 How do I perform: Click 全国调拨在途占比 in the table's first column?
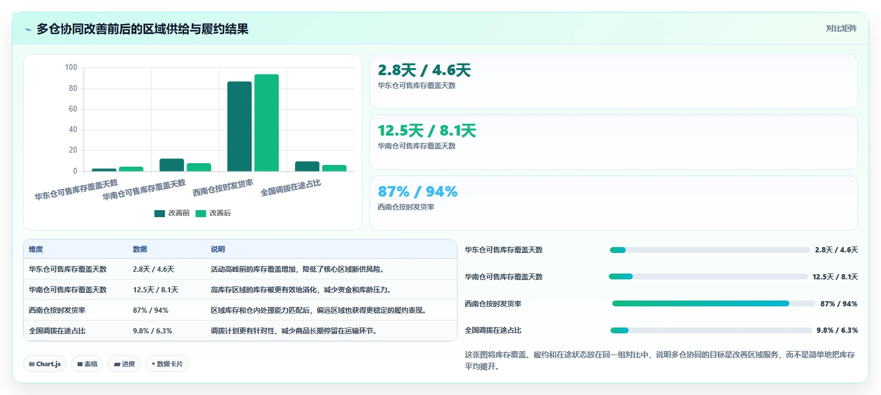pos(57,330)
